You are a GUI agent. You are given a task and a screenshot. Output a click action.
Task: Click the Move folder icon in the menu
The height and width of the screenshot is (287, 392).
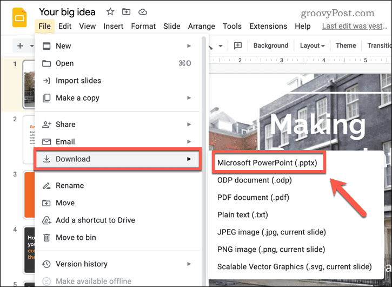(46, 203)
